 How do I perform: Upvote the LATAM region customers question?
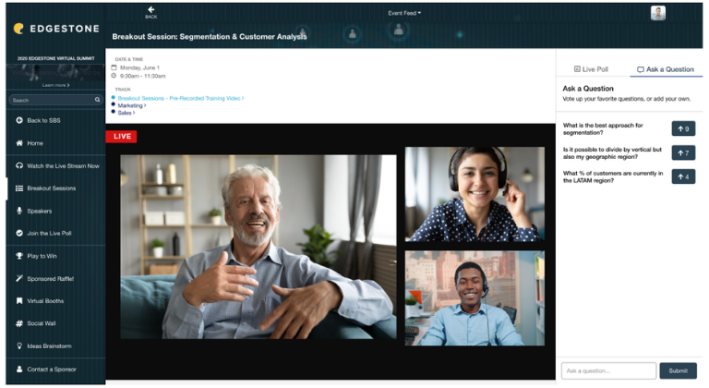click(x=683, y=176)
